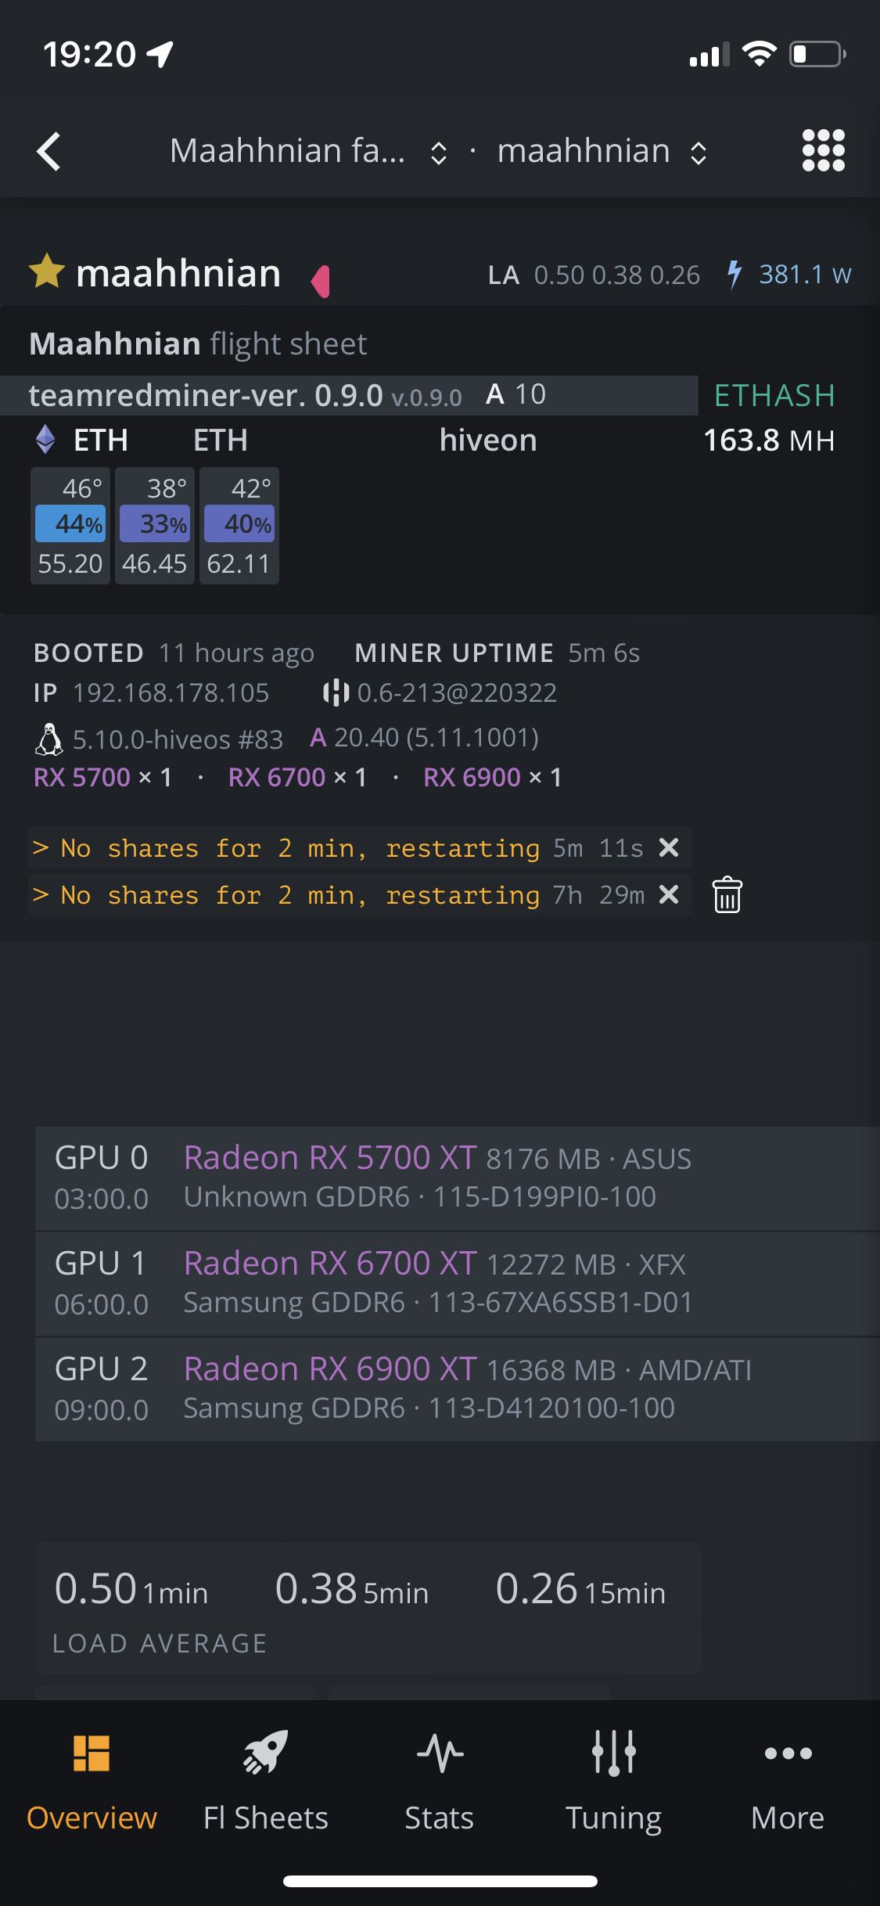Tap the RX 6900 × 1 label
This screenshot has height=1906, width=880.
(492, 777)
